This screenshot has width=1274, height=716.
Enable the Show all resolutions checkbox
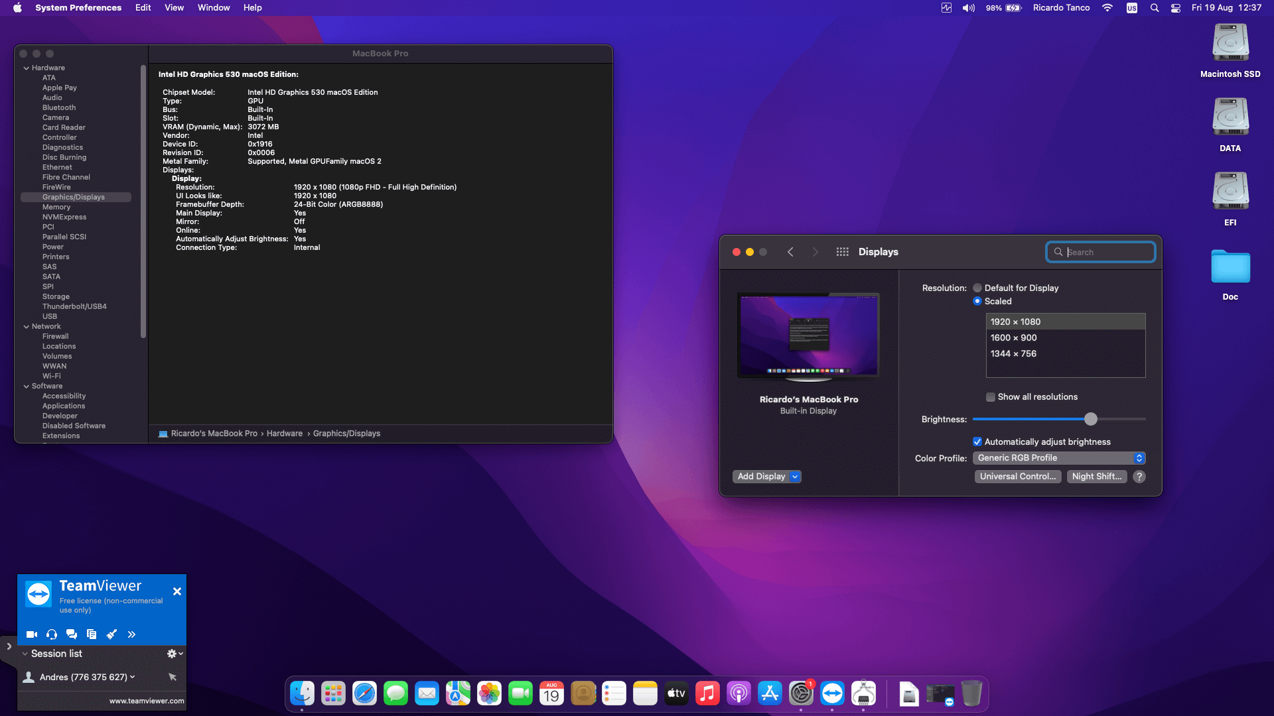[990, 396]
